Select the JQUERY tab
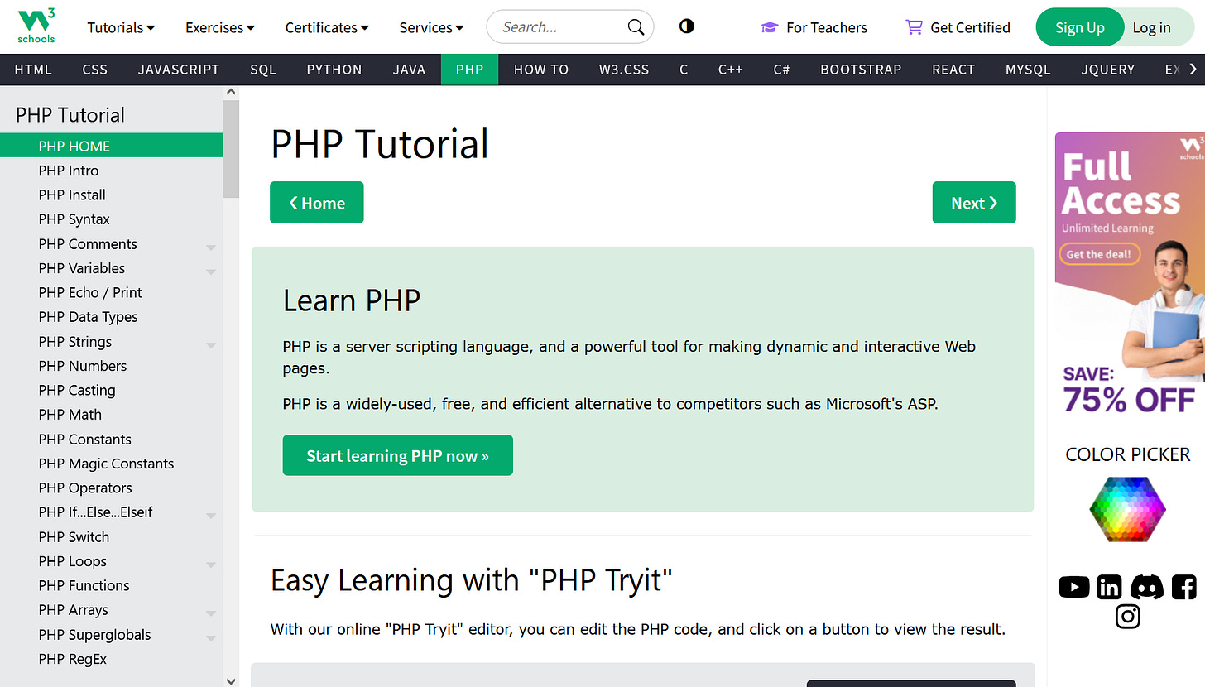 pyautogui.click(x=1107, y=70)
